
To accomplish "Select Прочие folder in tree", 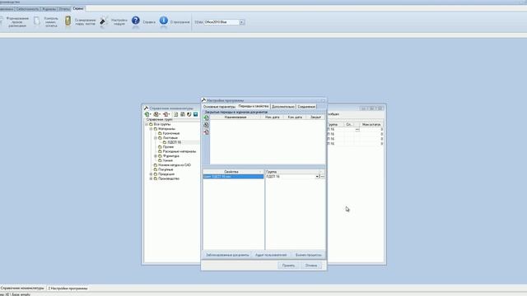I will [168, 147].
